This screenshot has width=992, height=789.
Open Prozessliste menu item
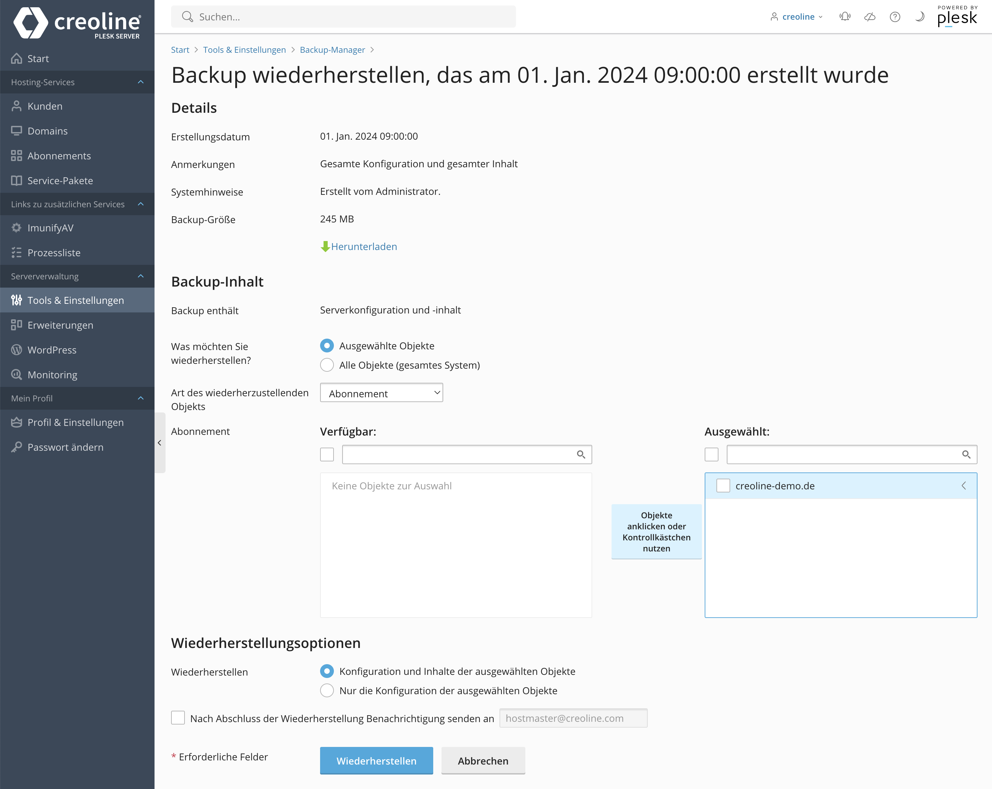point(77,252)
